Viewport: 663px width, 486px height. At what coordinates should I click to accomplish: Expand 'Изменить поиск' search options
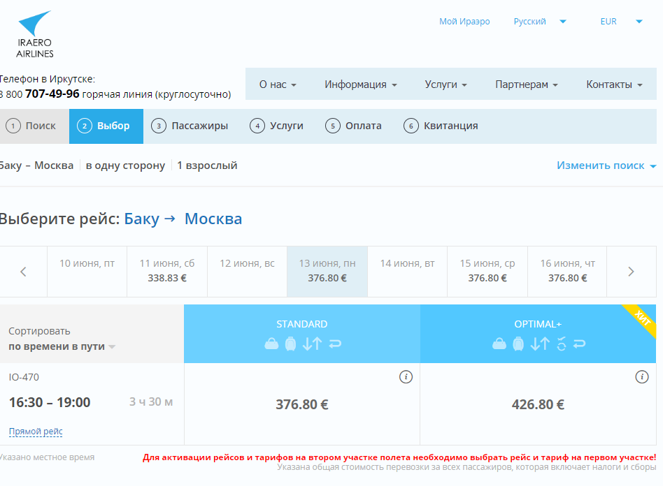coord(606,165)
